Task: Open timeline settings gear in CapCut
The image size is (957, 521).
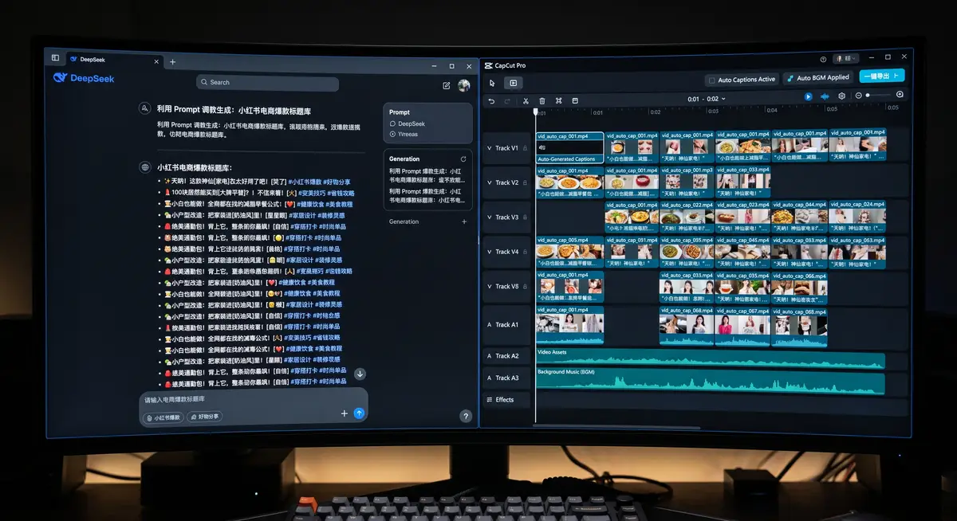Action: pos(841,96)
